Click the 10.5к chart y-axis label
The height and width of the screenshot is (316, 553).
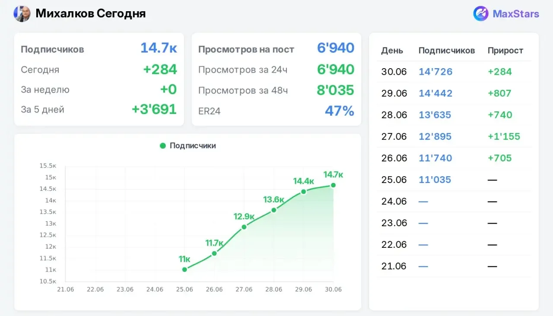[48, 281]
